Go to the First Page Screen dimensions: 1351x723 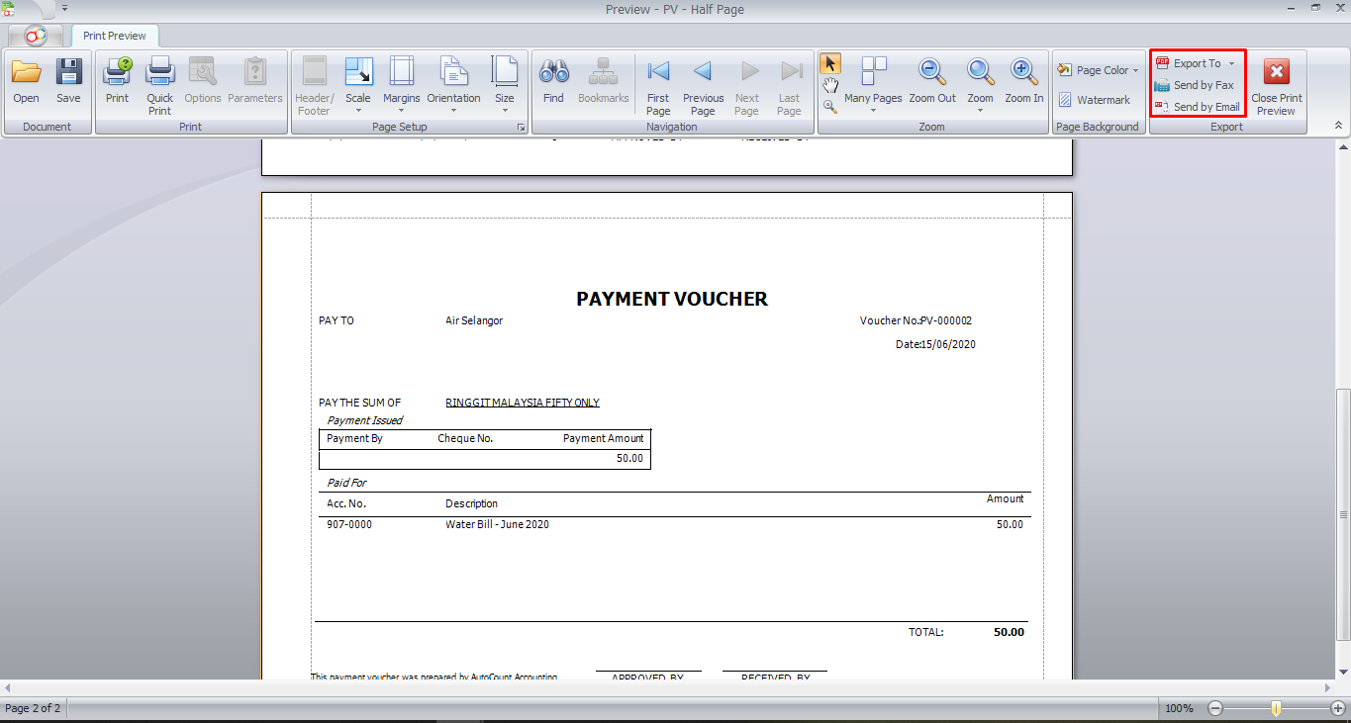pos(658,87)
